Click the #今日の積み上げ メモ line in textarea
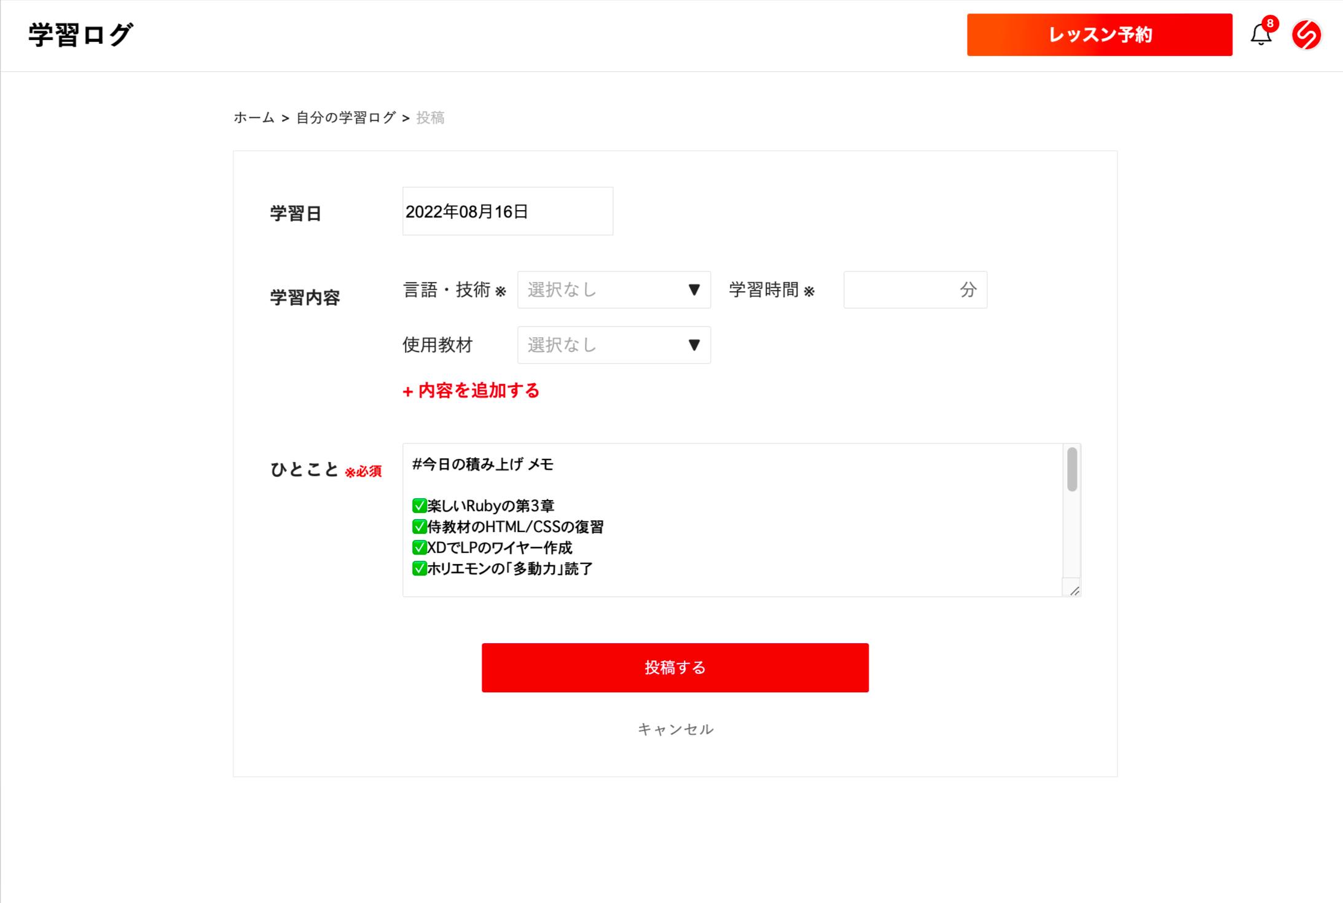This screenshot has width=1343, height=903. tap(483, 464)
